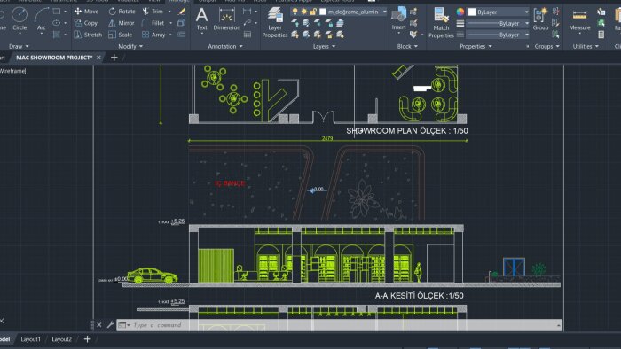The height and width of the screenshot is (349, 621).
Task: Select the Mirror tool
Action: (122, 23)
